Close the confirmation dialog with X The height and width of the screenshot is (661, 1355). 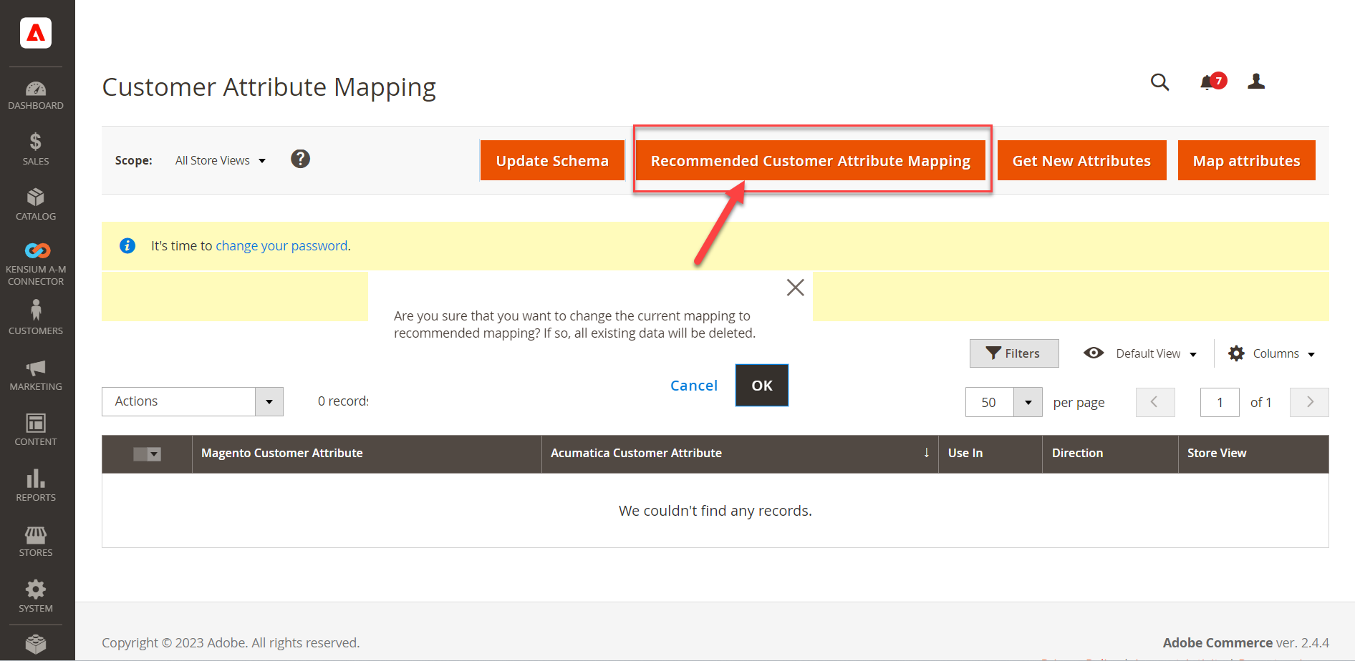pos(795,288)
